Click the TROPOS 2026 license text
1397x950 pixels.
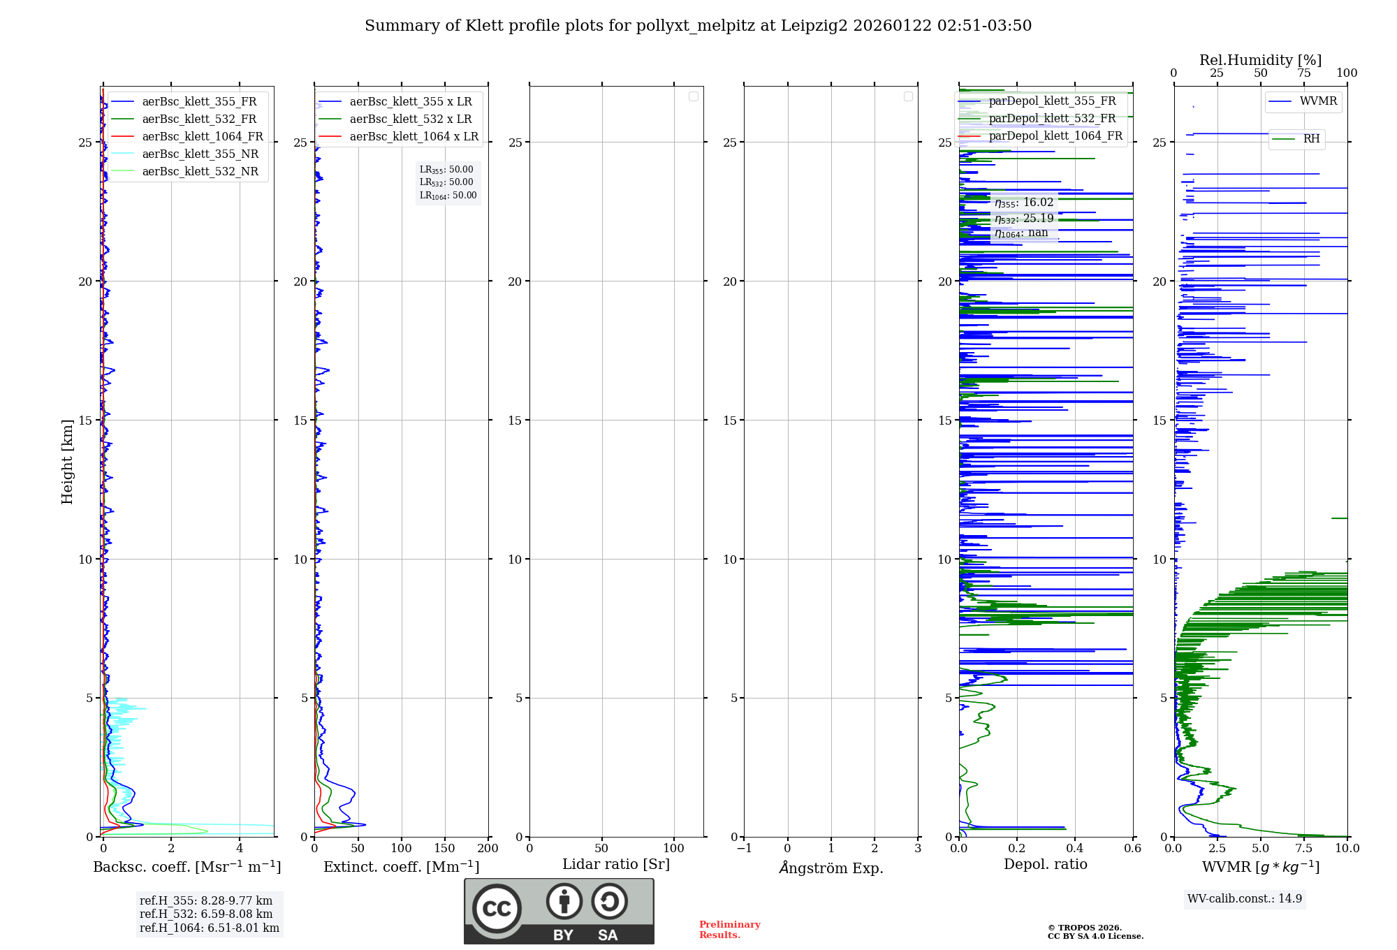(1095, 932)
